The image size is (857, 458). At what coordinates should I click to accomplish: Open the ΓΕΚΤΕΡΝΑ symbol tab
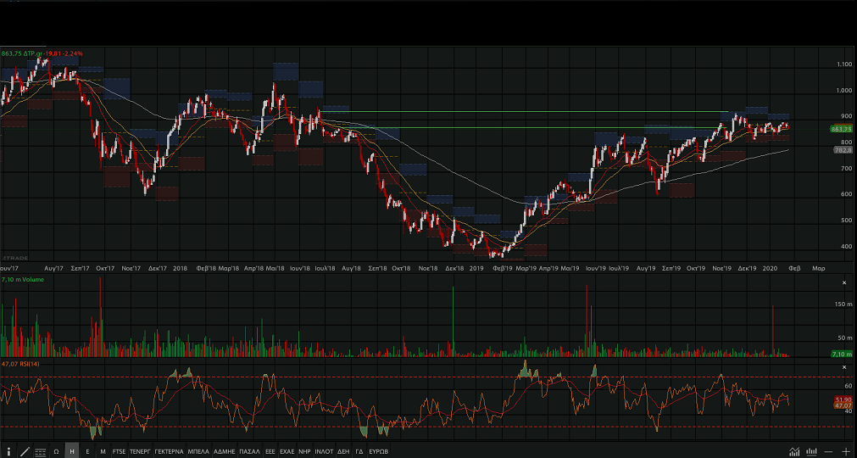169,451
